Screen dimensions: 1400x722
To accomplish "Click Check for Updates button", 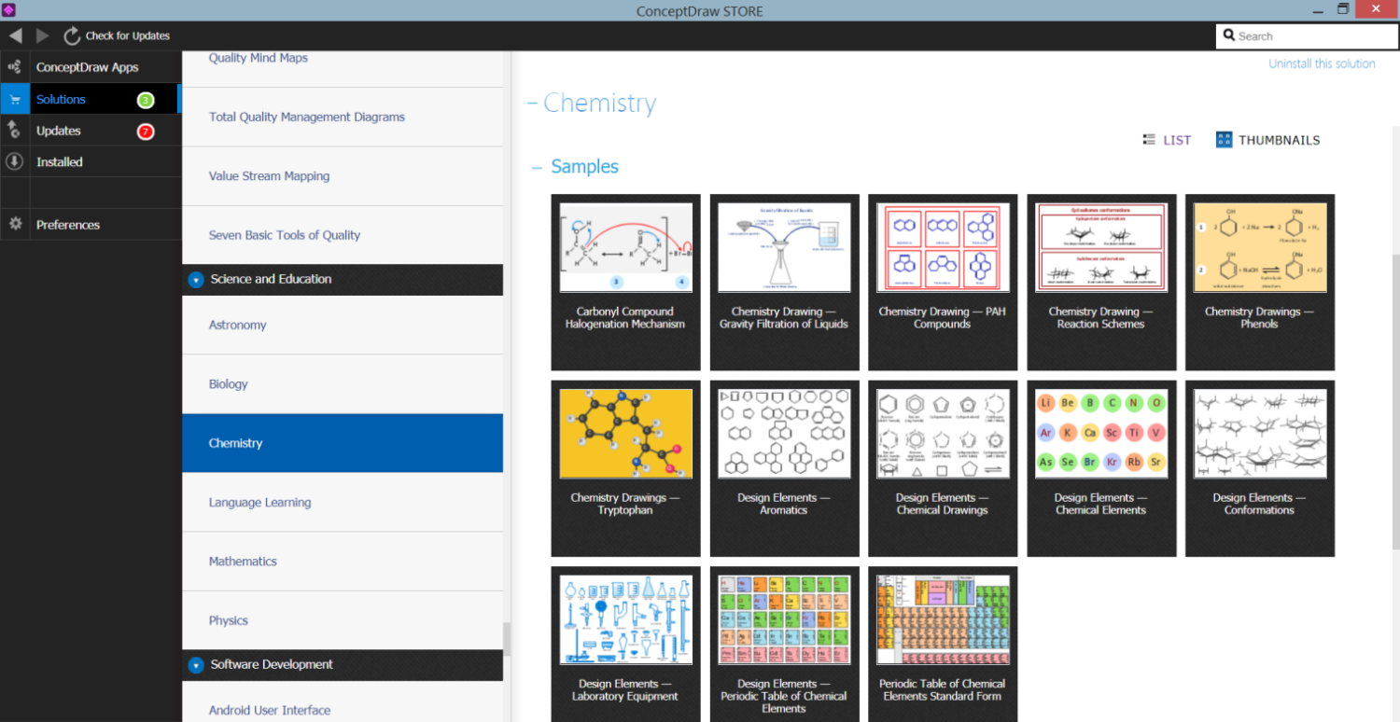I will tap(117, 35).
